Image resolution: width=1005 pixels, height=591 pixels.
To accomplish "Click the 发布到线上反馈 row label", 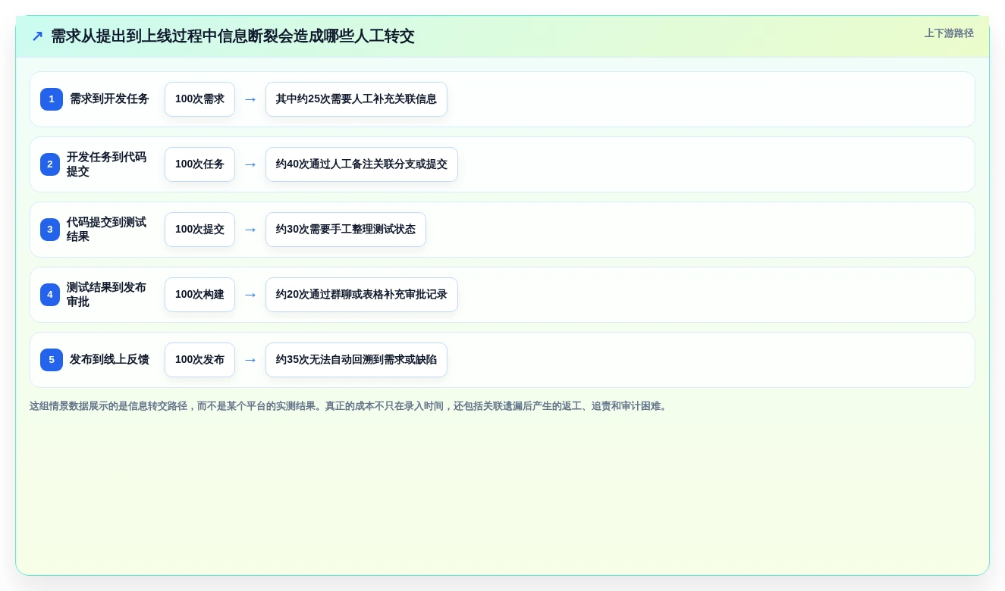I will pos(109,360).
